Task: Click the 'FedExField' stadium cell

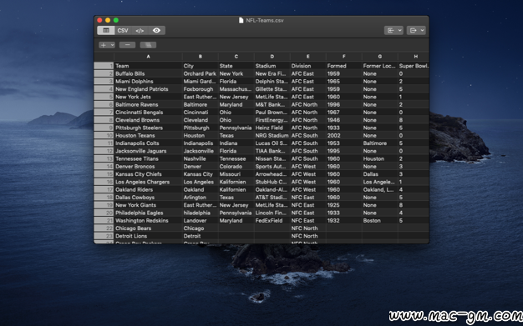Action: 272,220
